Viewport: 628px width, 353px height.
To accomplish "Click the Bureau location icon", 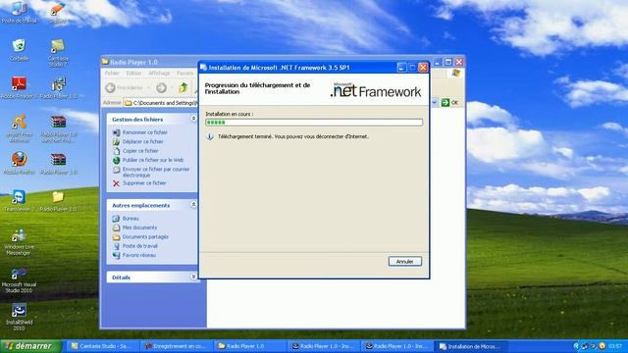I will (116, 219).
